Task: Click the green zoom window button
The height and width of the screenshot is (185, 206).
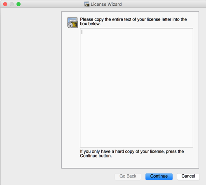Action: tap(19, 4)
